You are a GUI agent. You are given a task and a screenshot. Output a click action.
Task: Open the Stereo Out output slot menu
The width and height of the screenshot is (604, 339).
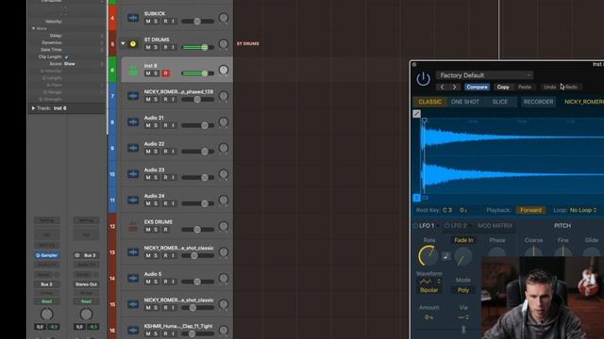pos(86,284)
